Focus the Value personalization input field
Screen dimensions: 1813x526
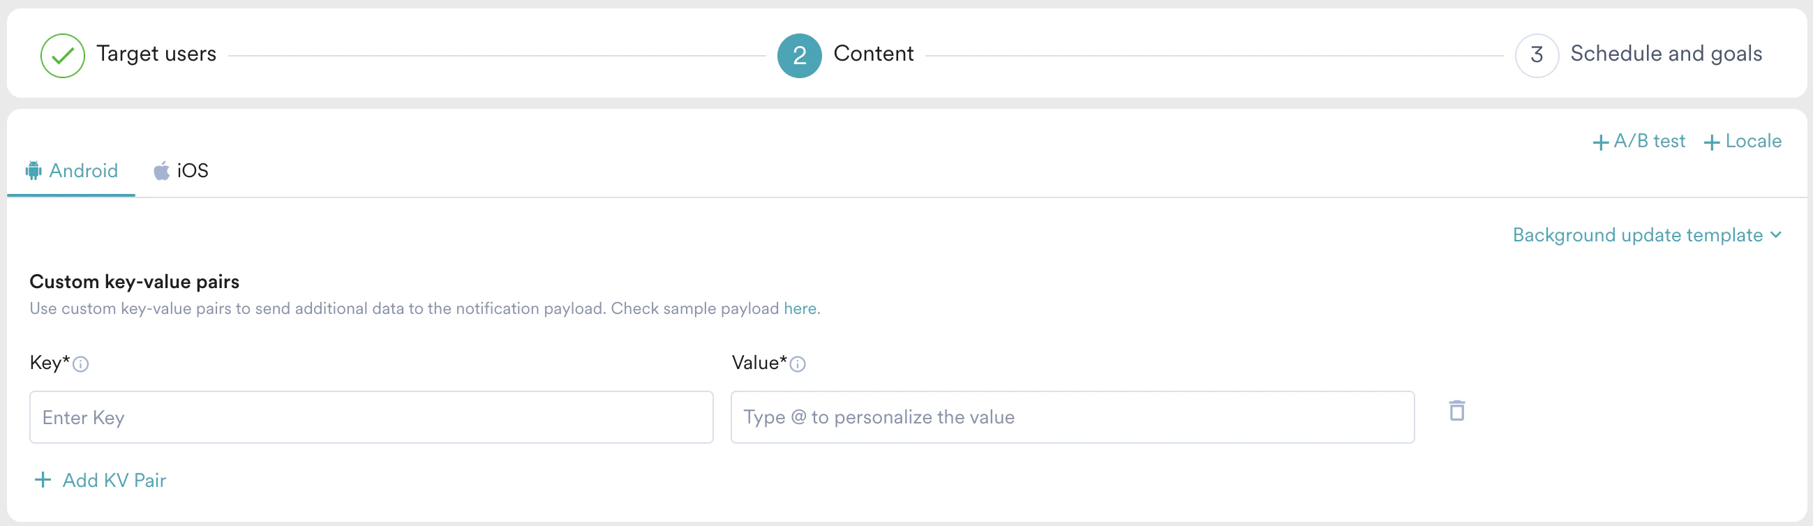point(1072,418)
